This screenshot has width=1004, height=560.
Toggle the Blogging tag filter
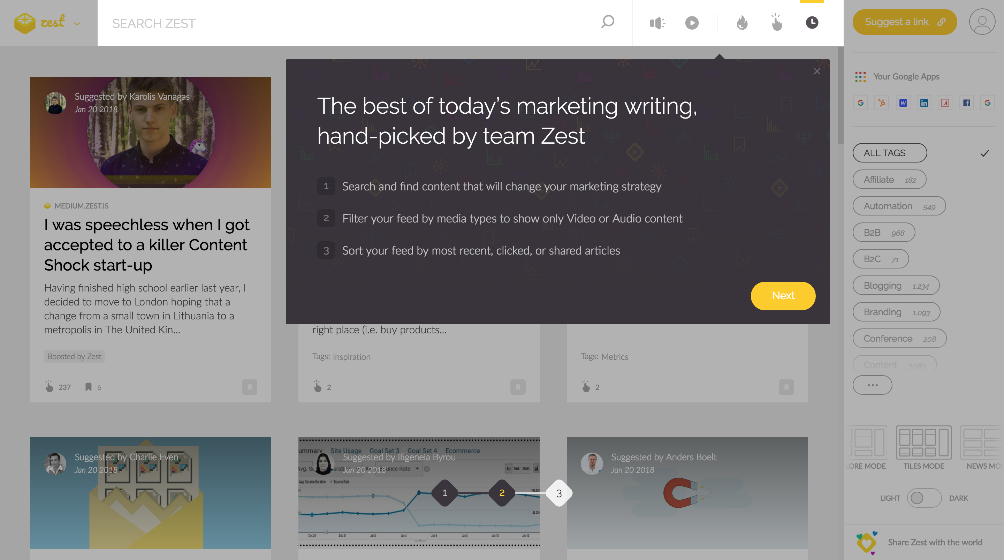pos(896,286)
